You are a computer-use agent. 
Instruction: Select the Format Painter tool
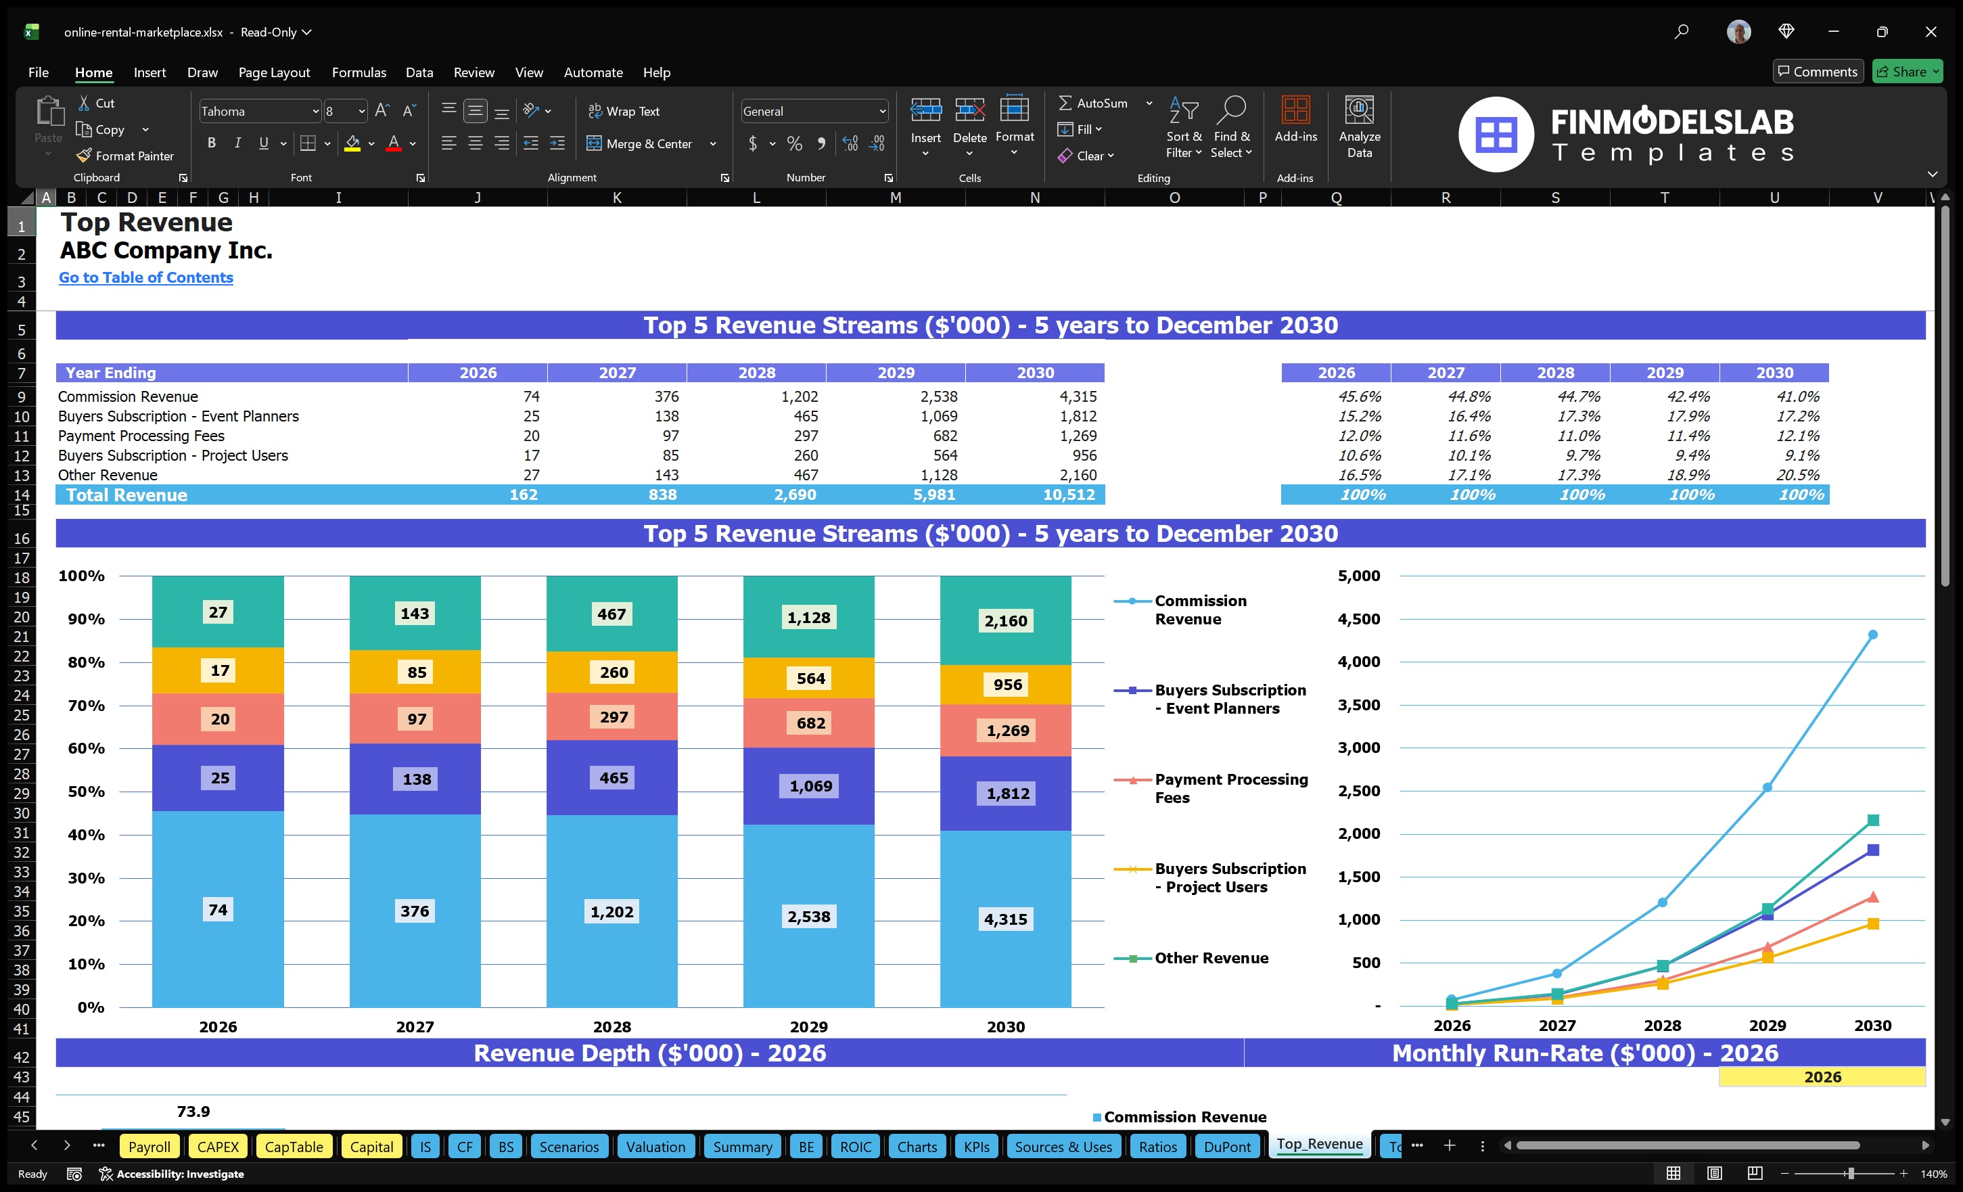point(125,156)
